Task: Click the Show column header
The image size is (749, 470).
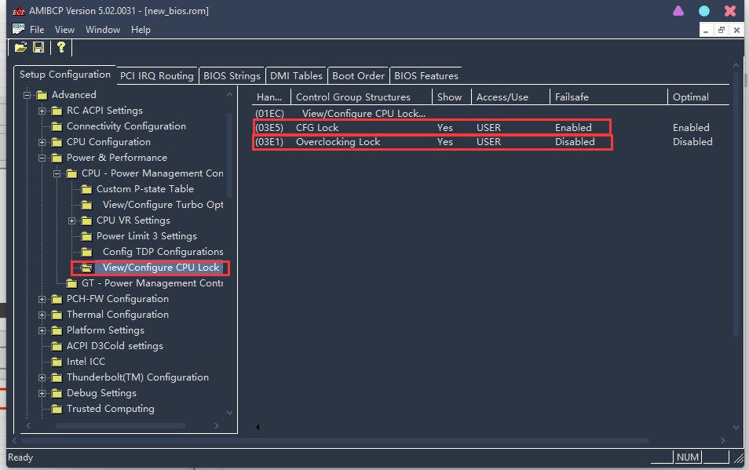Action: coord(451,97)
